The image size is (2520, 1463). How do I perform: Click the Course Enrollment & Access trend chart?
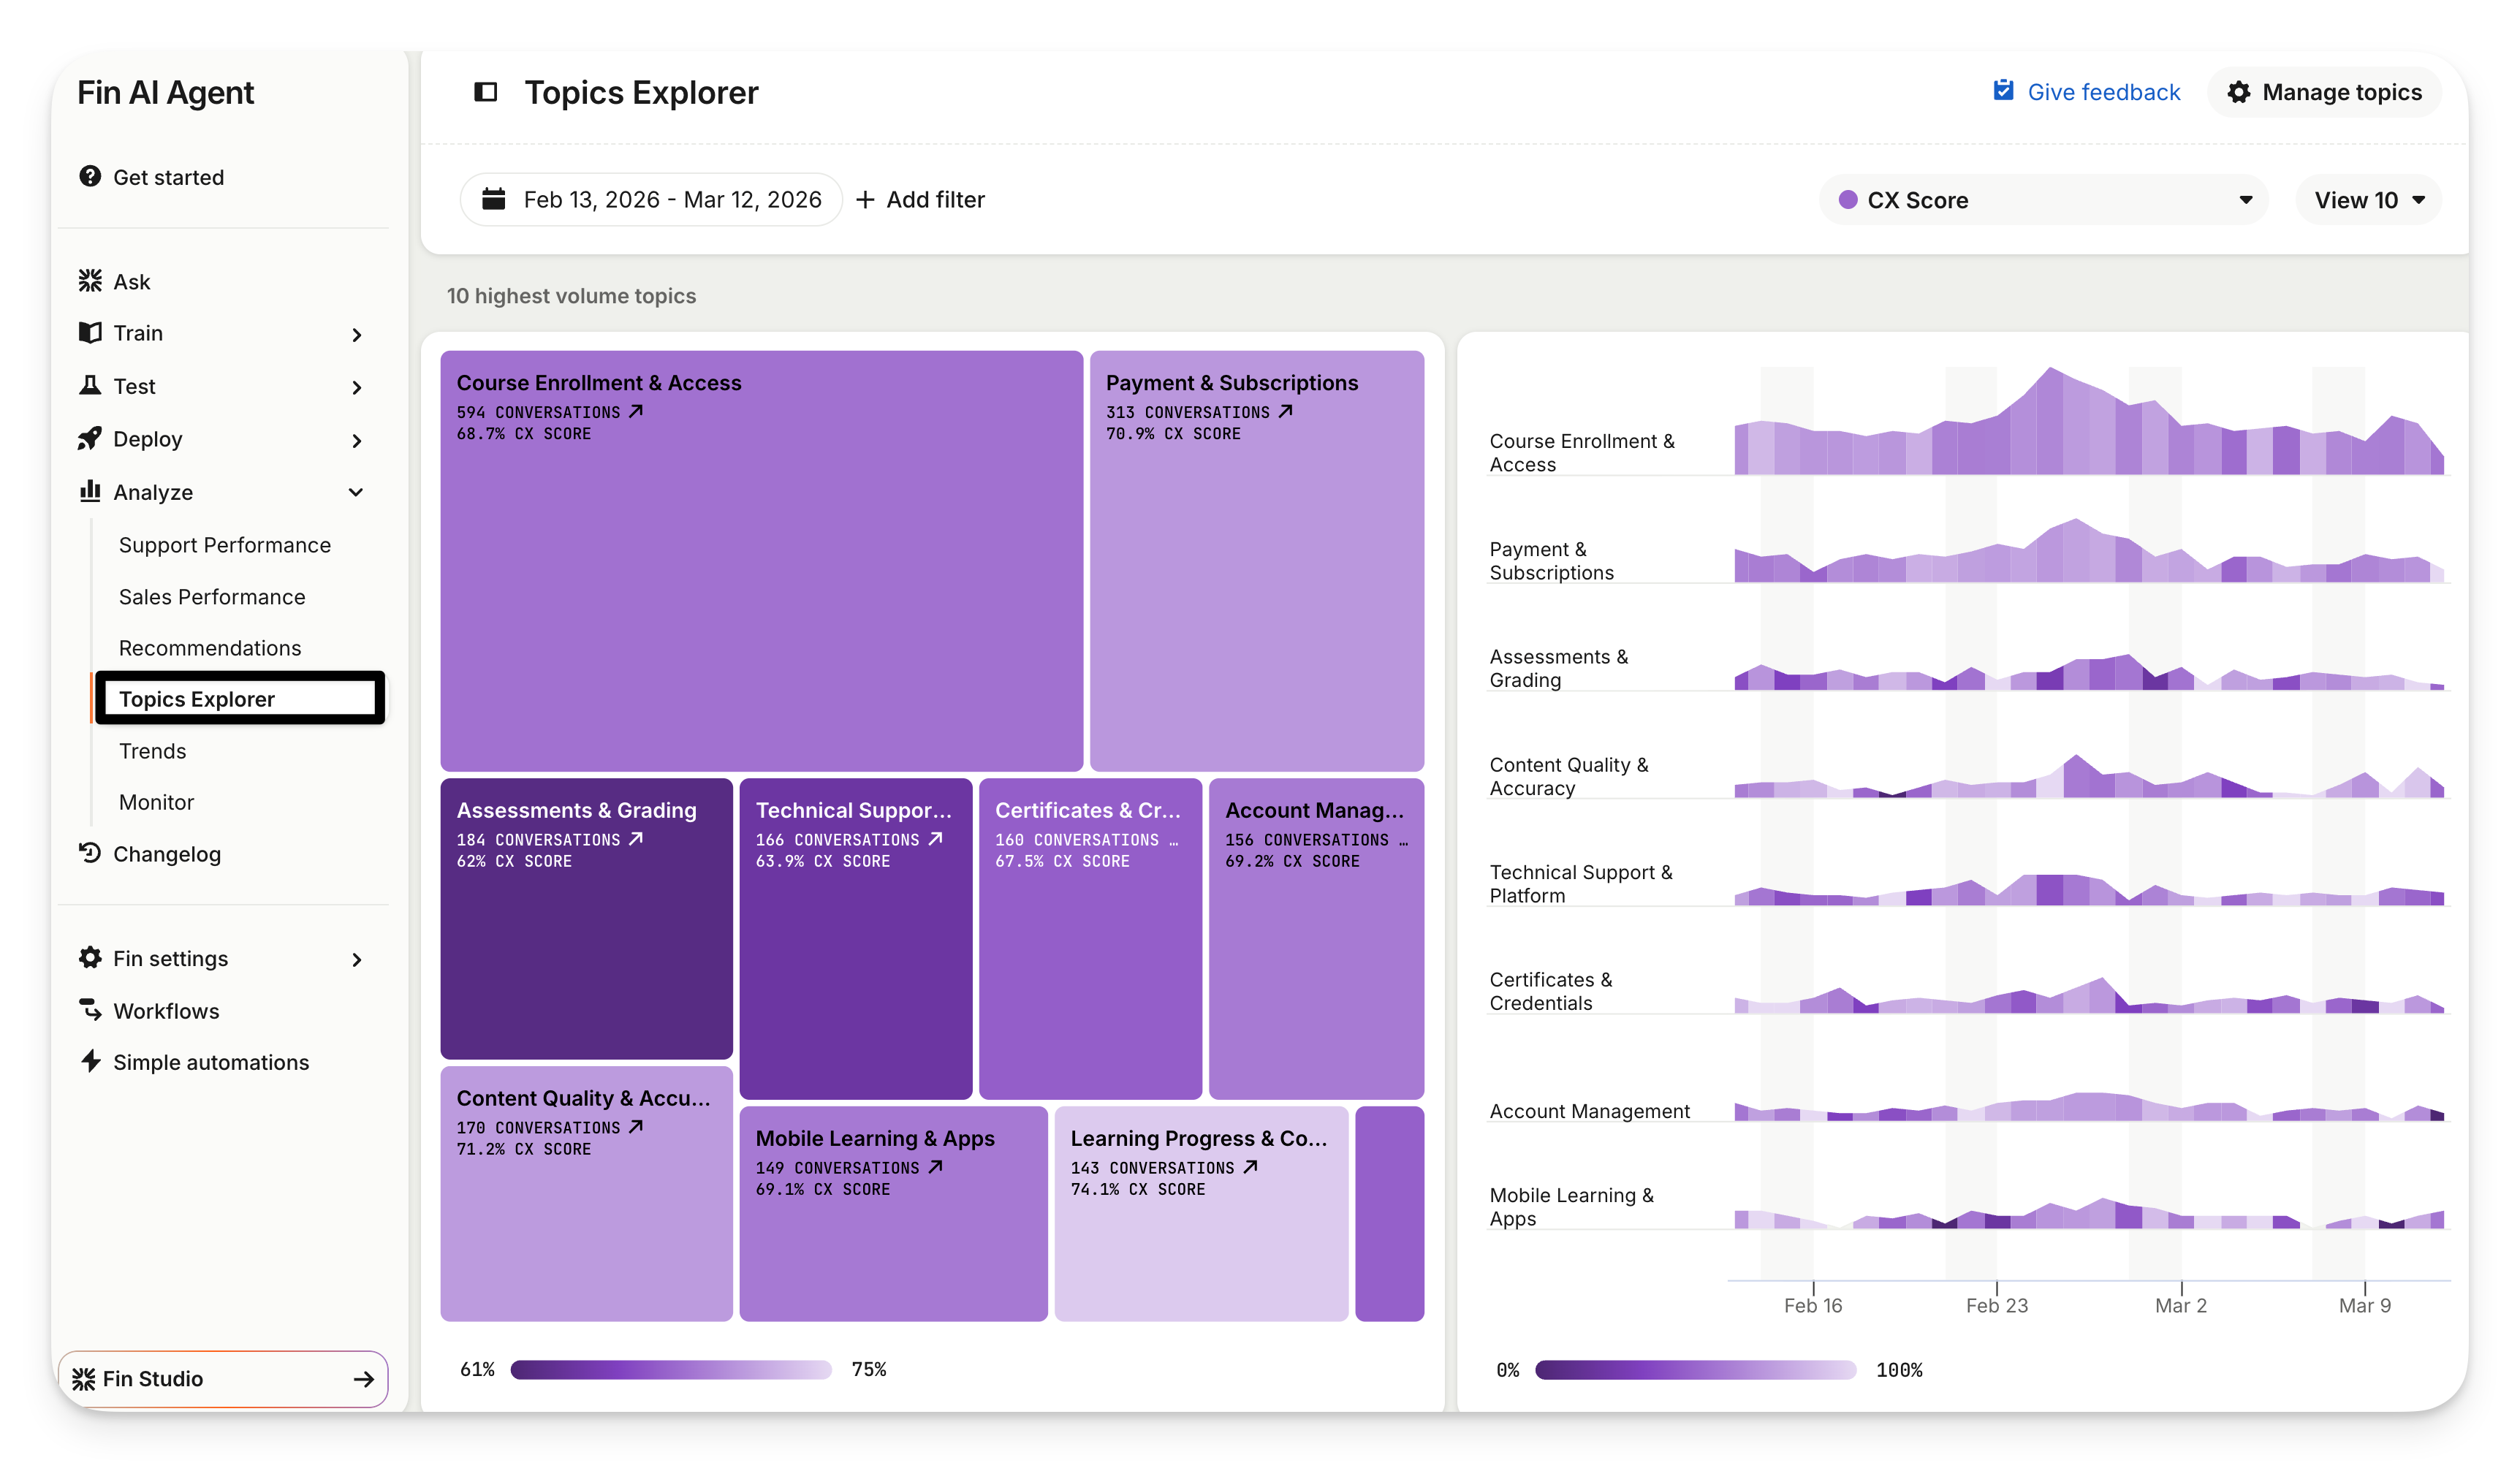coord(2089,421)
